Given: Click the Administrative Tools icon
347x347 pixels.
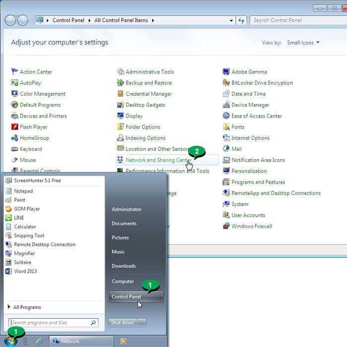Looking at the screenshot, I should point(120,71).
